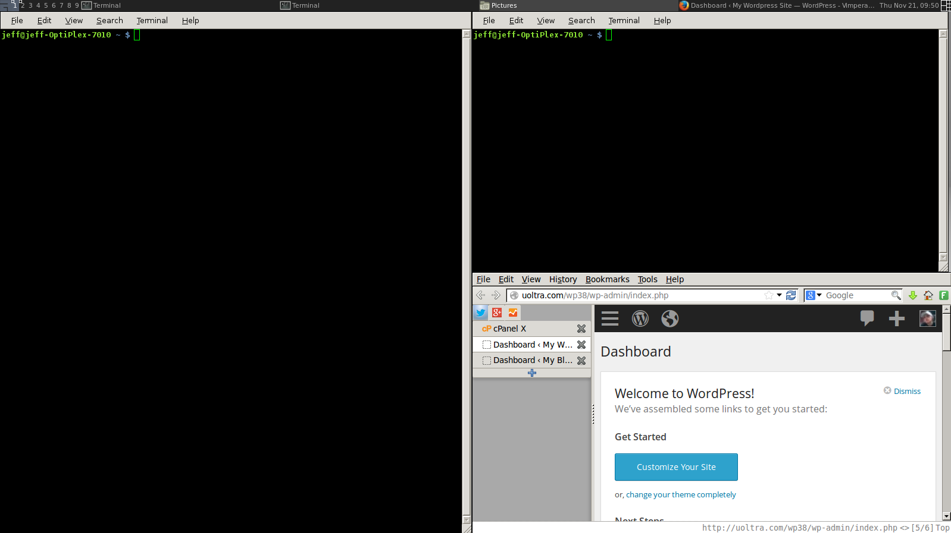Click scroll-down arrow of the browser scrollbar
951x533 pixels.
[x=947, y=516]
